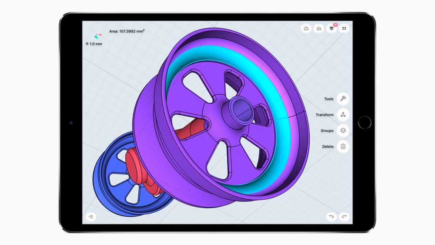Redo the last undone action
The height and width of the screenshot is (245, 435).
pos(344,216)
